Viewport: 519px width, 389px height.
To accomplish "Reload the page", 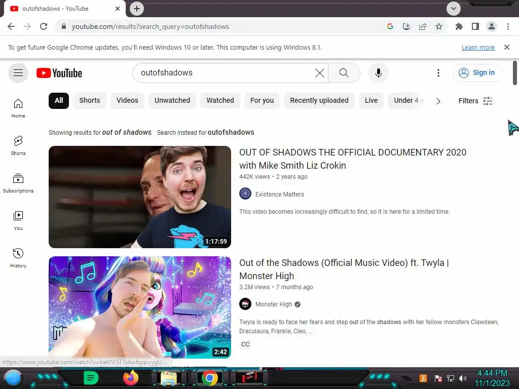I will (x=44, y=26).
